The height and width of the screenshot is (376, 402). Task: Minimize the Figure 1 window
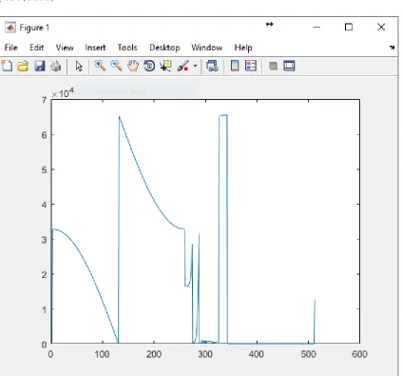pyautogui.click(x=316, y=28)
